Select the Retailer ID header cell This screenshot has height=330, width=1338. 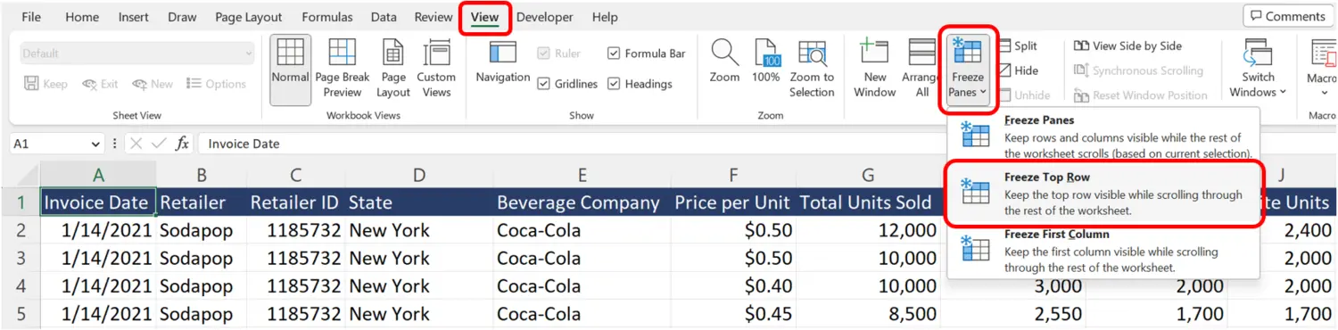pos(295,202)
